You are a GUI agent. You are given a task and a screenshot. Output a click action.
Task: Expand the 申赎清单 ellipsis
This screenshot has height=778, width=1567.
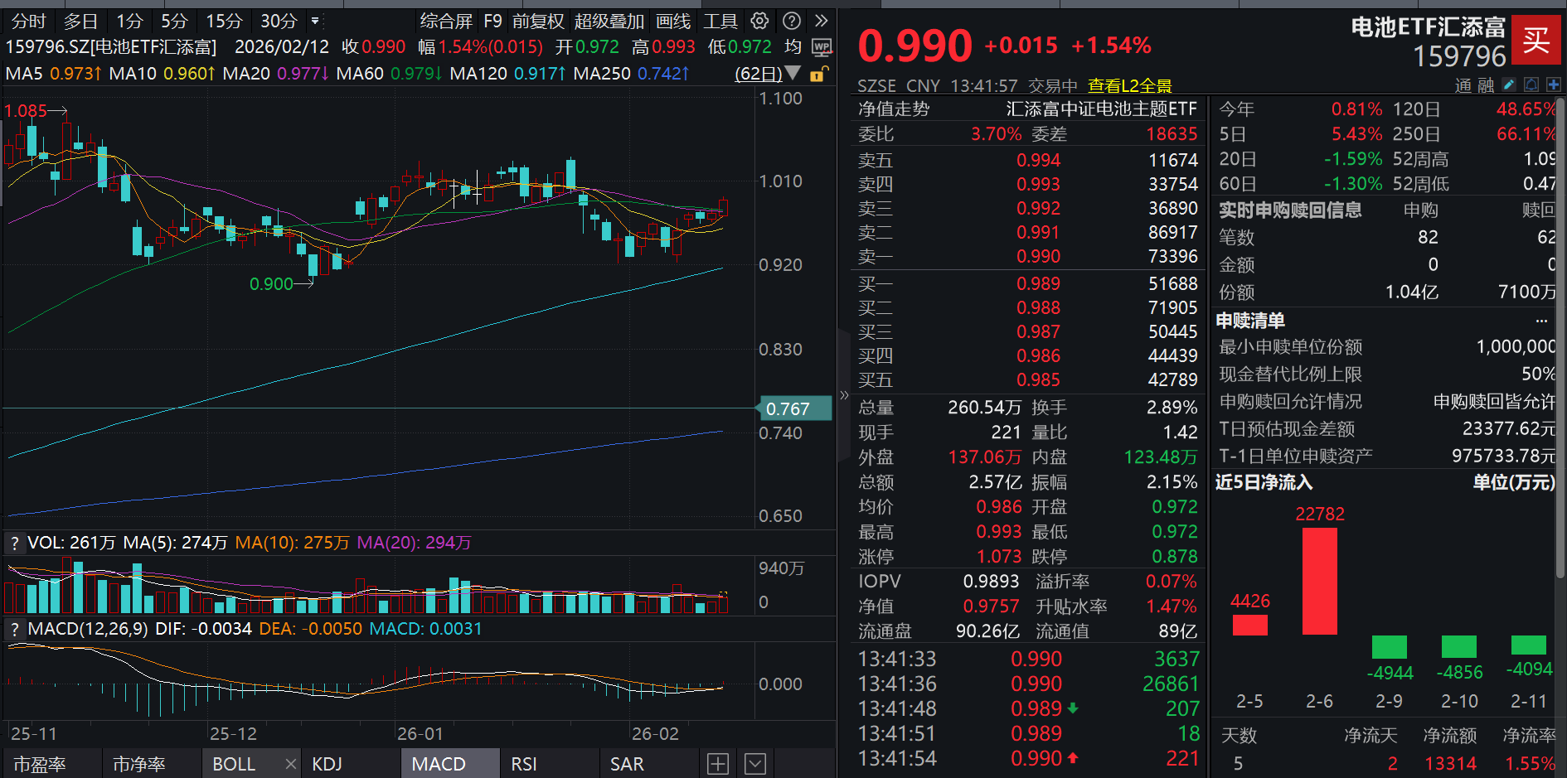1542,319
